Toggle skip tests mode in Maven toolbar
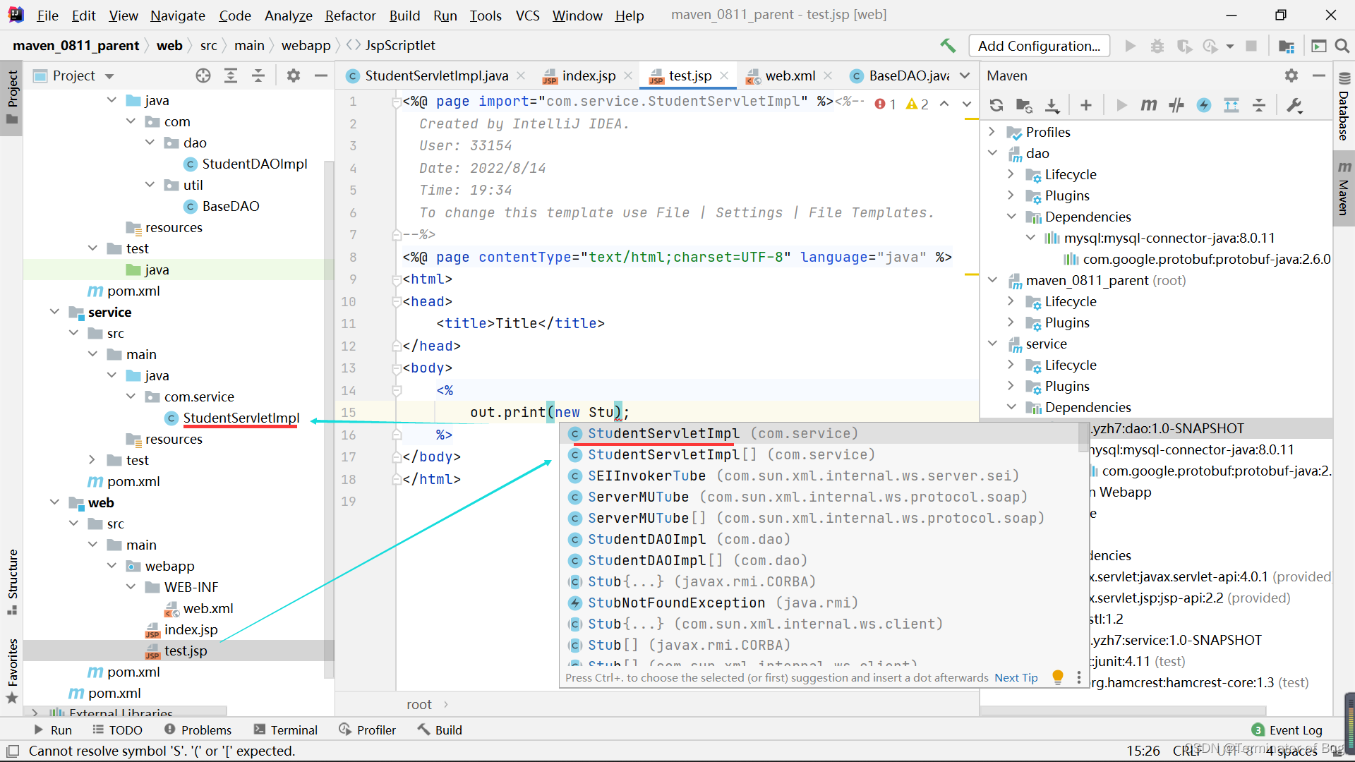The image size is (1355, 762). pyautogui.click(x=1204, y=105)
